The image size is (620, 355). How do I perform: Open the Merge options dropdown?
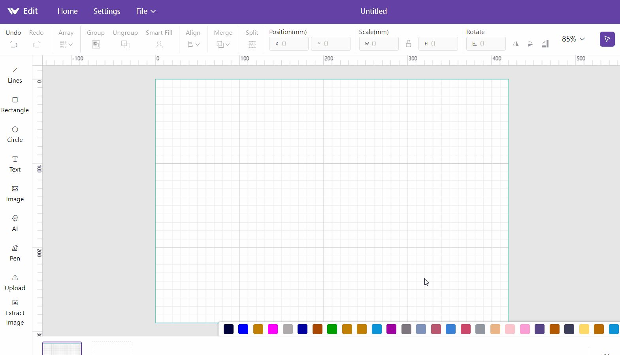(223, 44)
